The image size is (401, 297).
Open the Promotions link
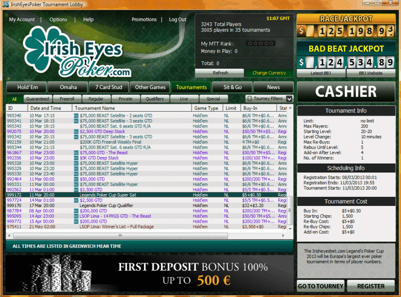[144, 20]
